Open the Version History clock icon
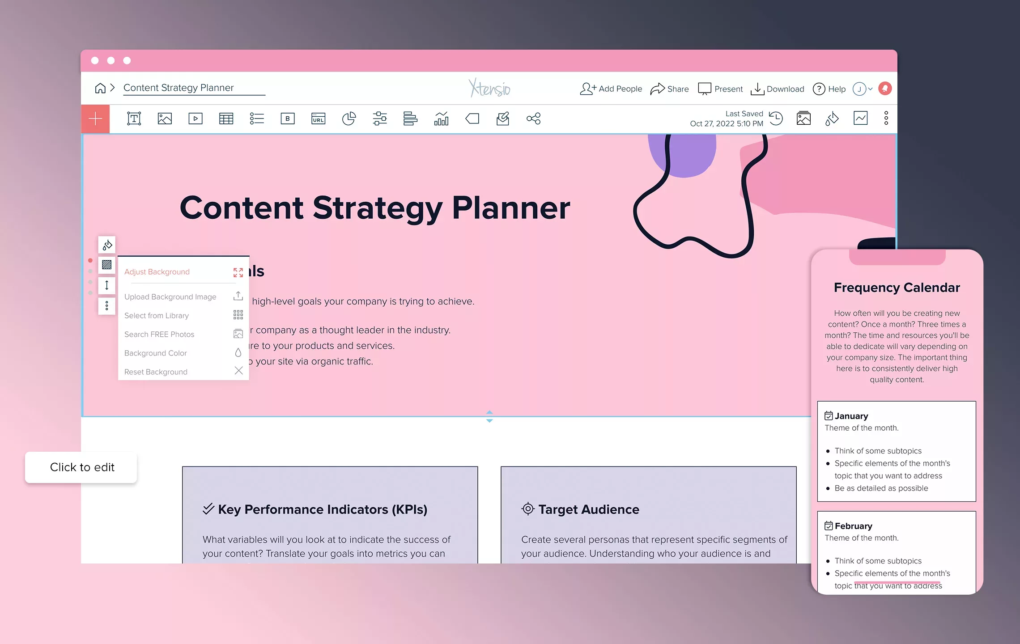The height and width of the screenshot is (644, 1020). point(776,119)
